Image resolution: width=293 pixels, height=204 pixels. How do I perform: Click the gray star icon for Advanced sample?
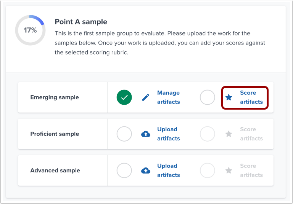[229, 171]
